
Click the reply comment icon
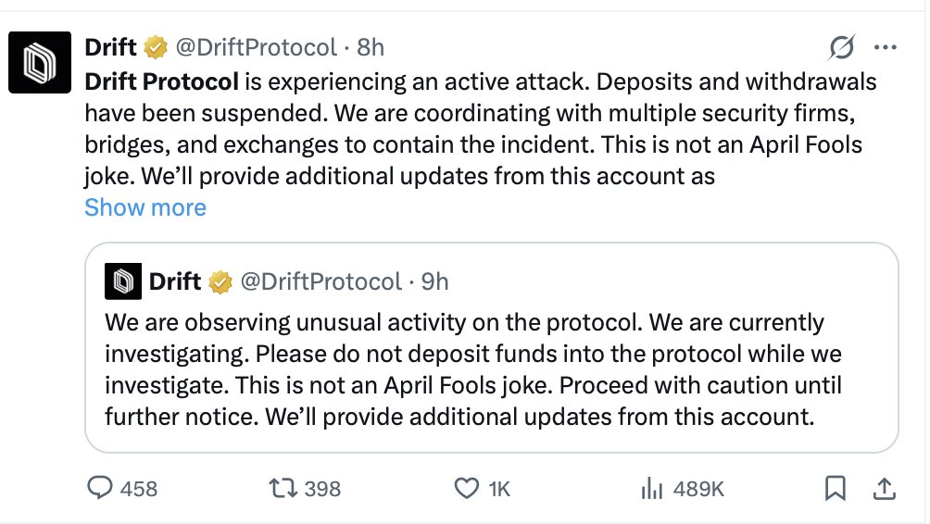click(x=99, y=488)
